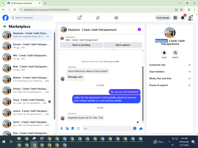Open Windows notification center icon
198x148 pixels.
(x=193, y=142)
